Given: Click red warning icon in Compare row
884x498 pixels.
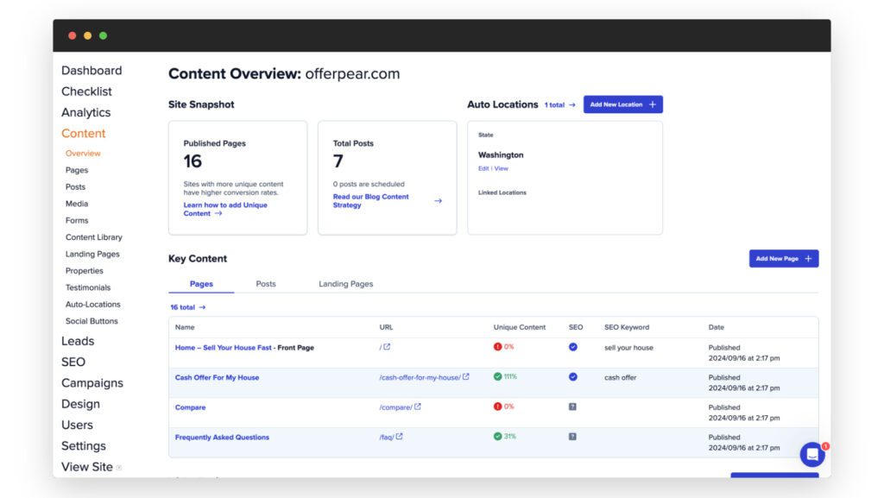Looking at the screenshot, I should (497, 407).
